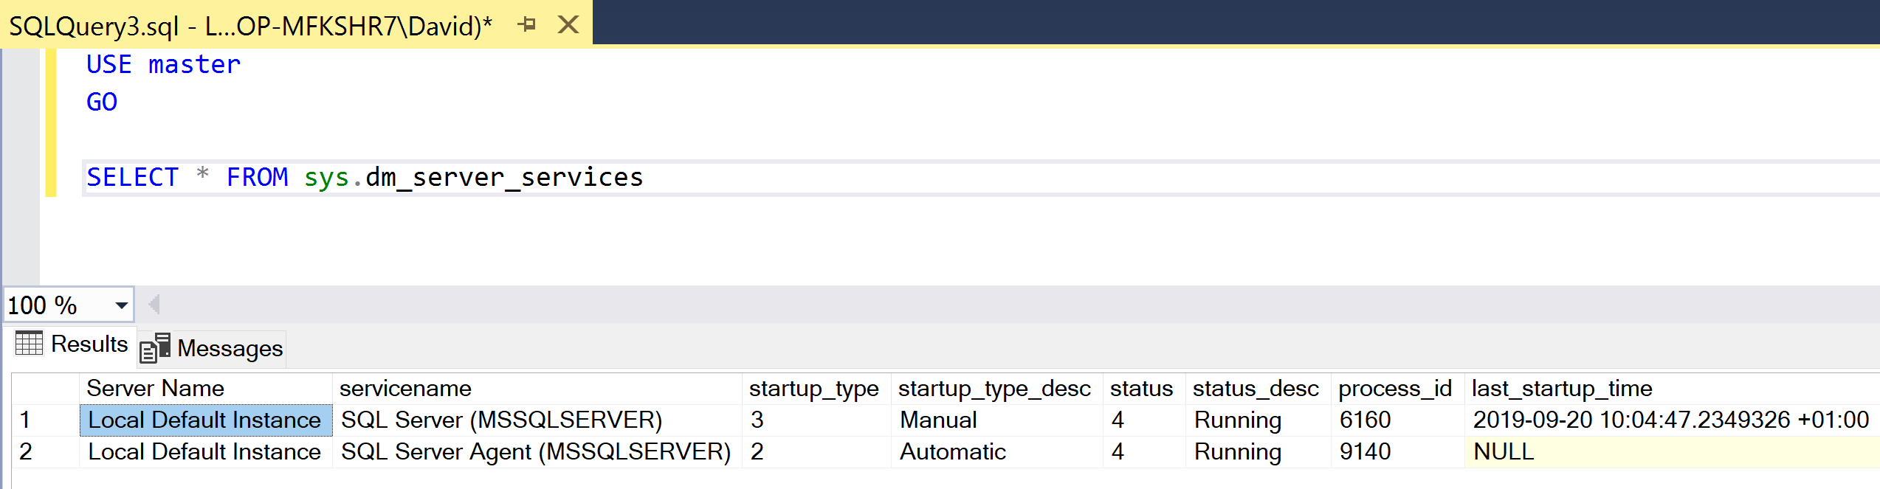Switch to the Results tab
The width and height of the screenshot is (1880, 489).
(72, 344)
